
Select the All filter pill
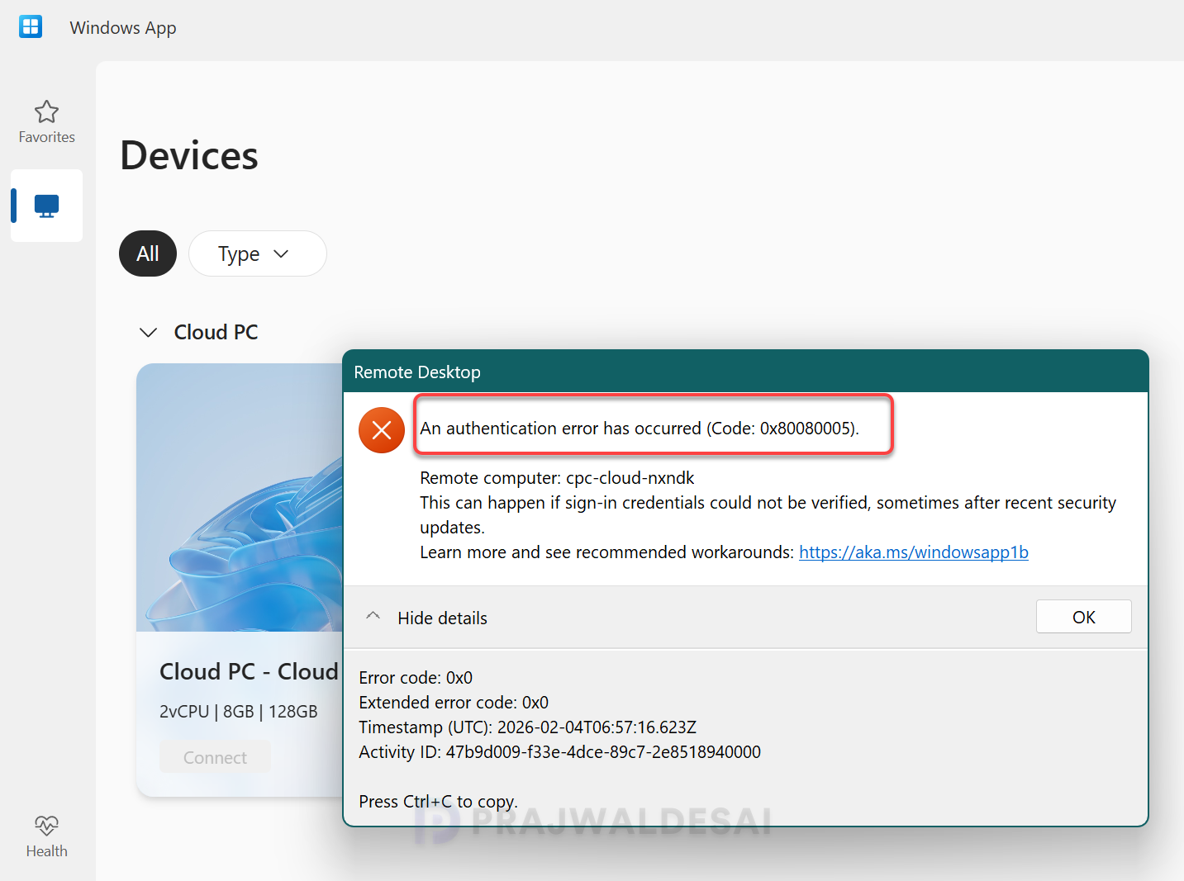point(148,253)
